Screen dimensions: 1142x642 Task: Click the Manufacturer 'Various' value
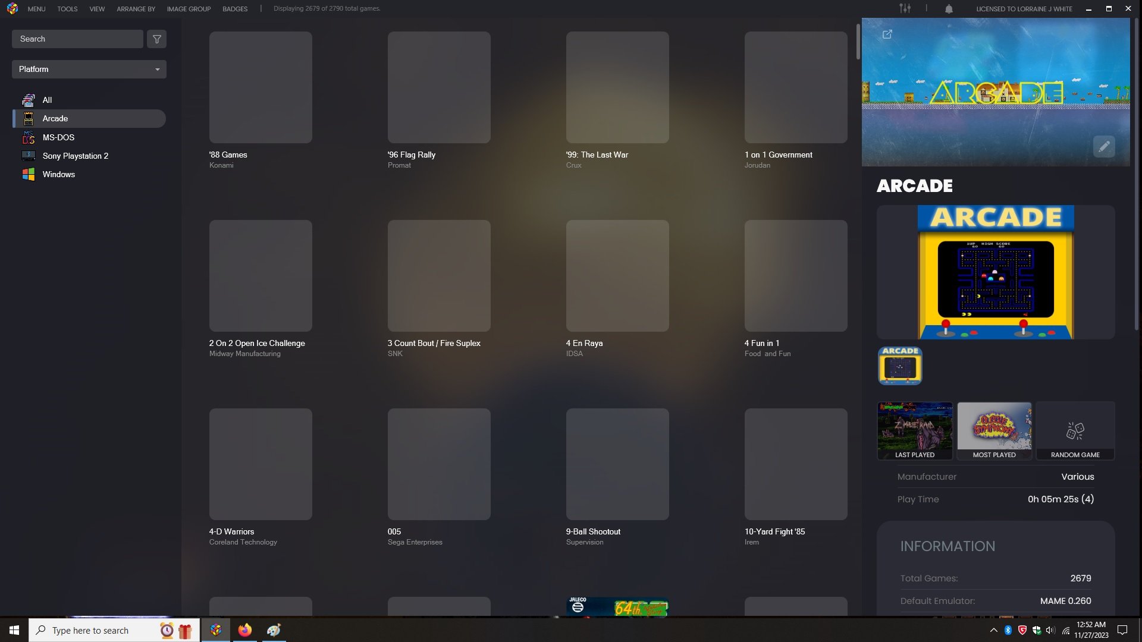[1077, 477]
